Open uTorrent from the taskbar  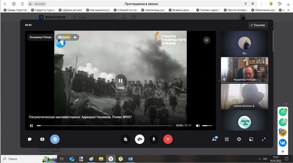pos(120,159)
